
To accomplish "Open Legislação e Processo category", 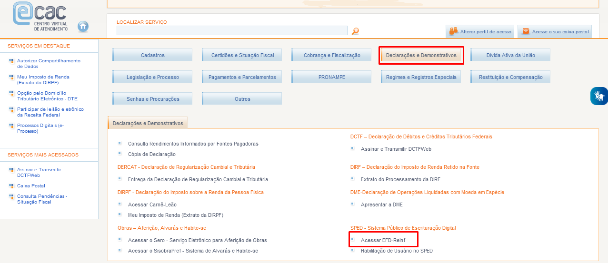I will click(x=152, y=77).
